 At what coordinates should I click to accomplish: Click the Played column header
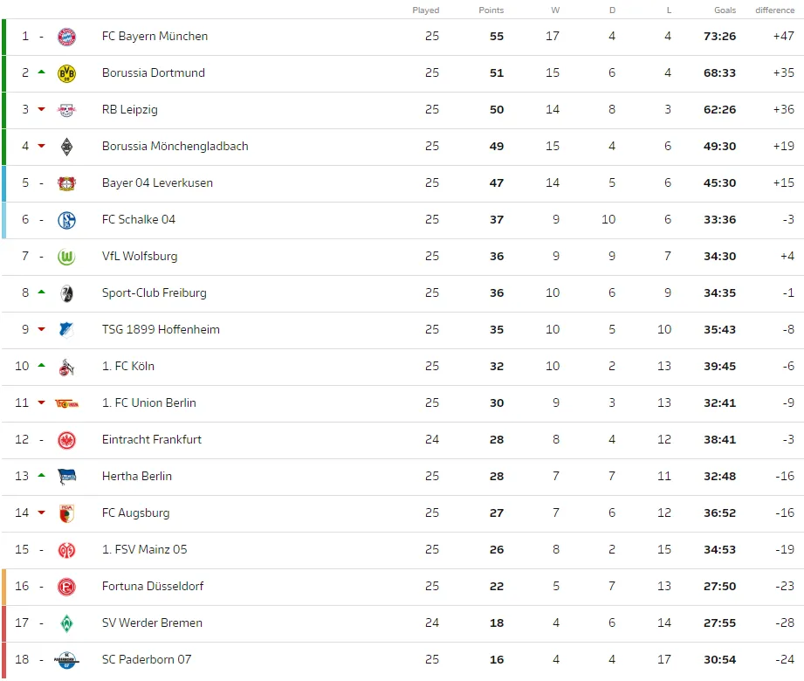coord(426,10)
